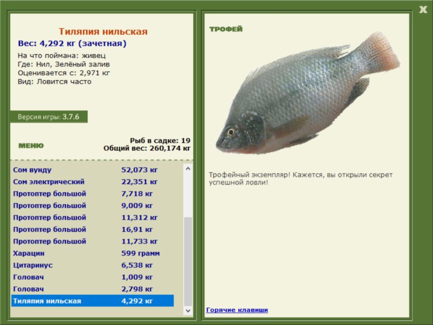Click the Общий вес: 260,174 кг text
The width and height of the screenshot is (433, 325).
click(x=147, y=148)
